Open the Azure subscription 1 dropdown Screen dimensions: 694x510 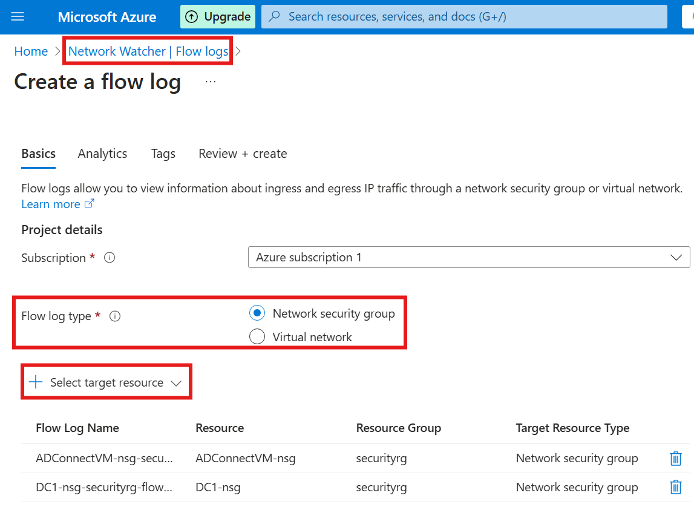[469, 257]
